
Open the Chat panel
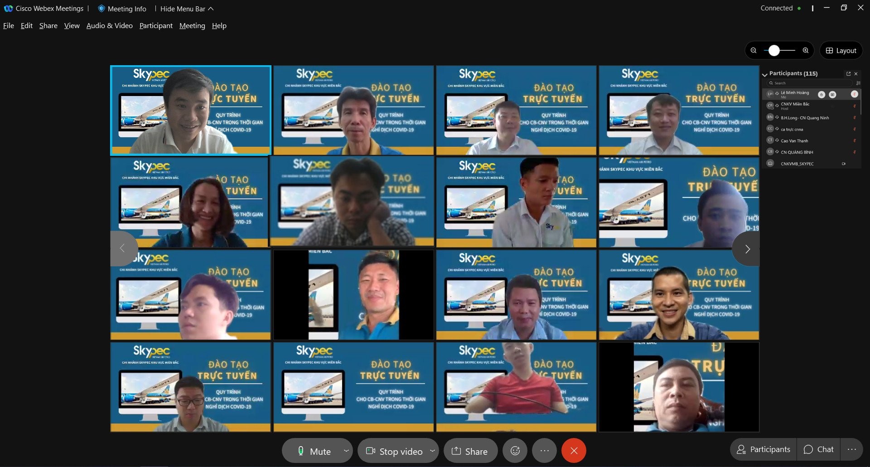point(818,449)
